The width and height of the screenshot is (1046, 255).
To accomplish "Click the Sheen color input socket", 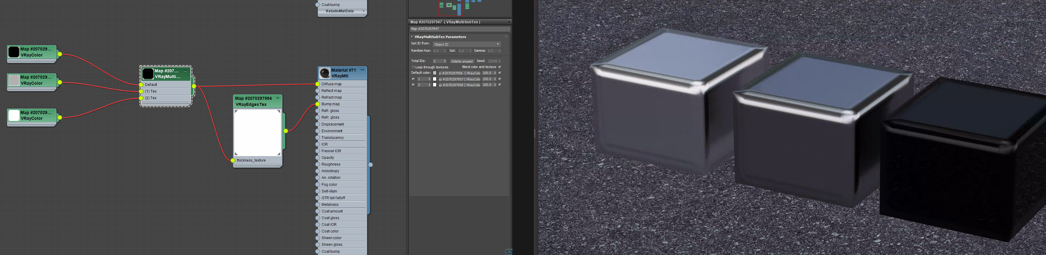I will click(318, 238).
